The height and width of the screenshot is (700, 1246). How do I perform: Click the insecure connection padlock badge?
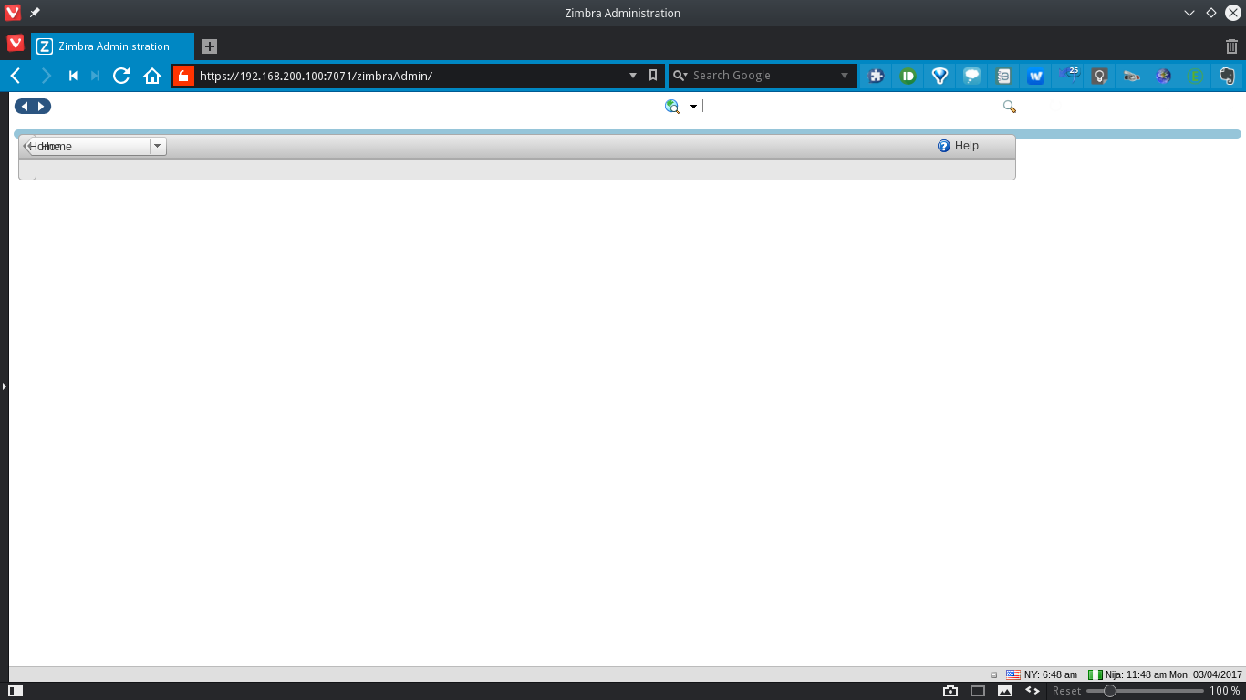[x=183, y=76]
